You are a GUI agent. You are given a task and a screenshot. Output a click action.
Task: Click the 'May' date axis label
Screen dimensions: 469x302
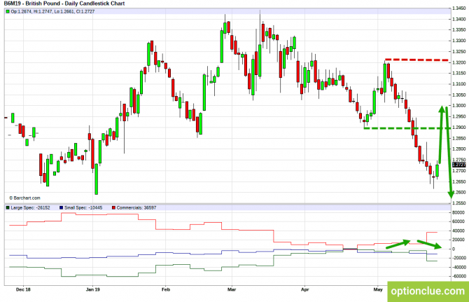click(x=378, y=289)
